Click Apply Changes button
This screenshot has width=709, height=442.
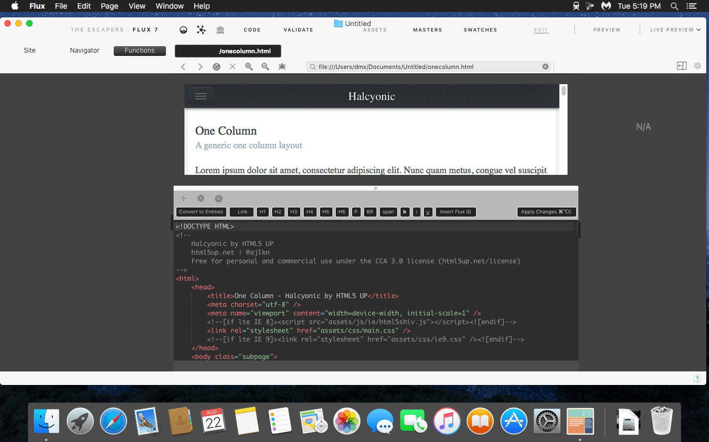547,212
